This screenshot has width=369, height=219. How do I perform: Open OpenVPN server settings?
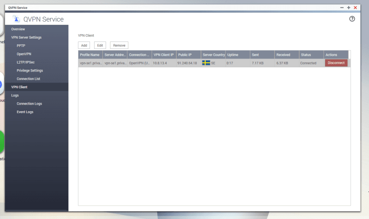click(x=24, y=54)
